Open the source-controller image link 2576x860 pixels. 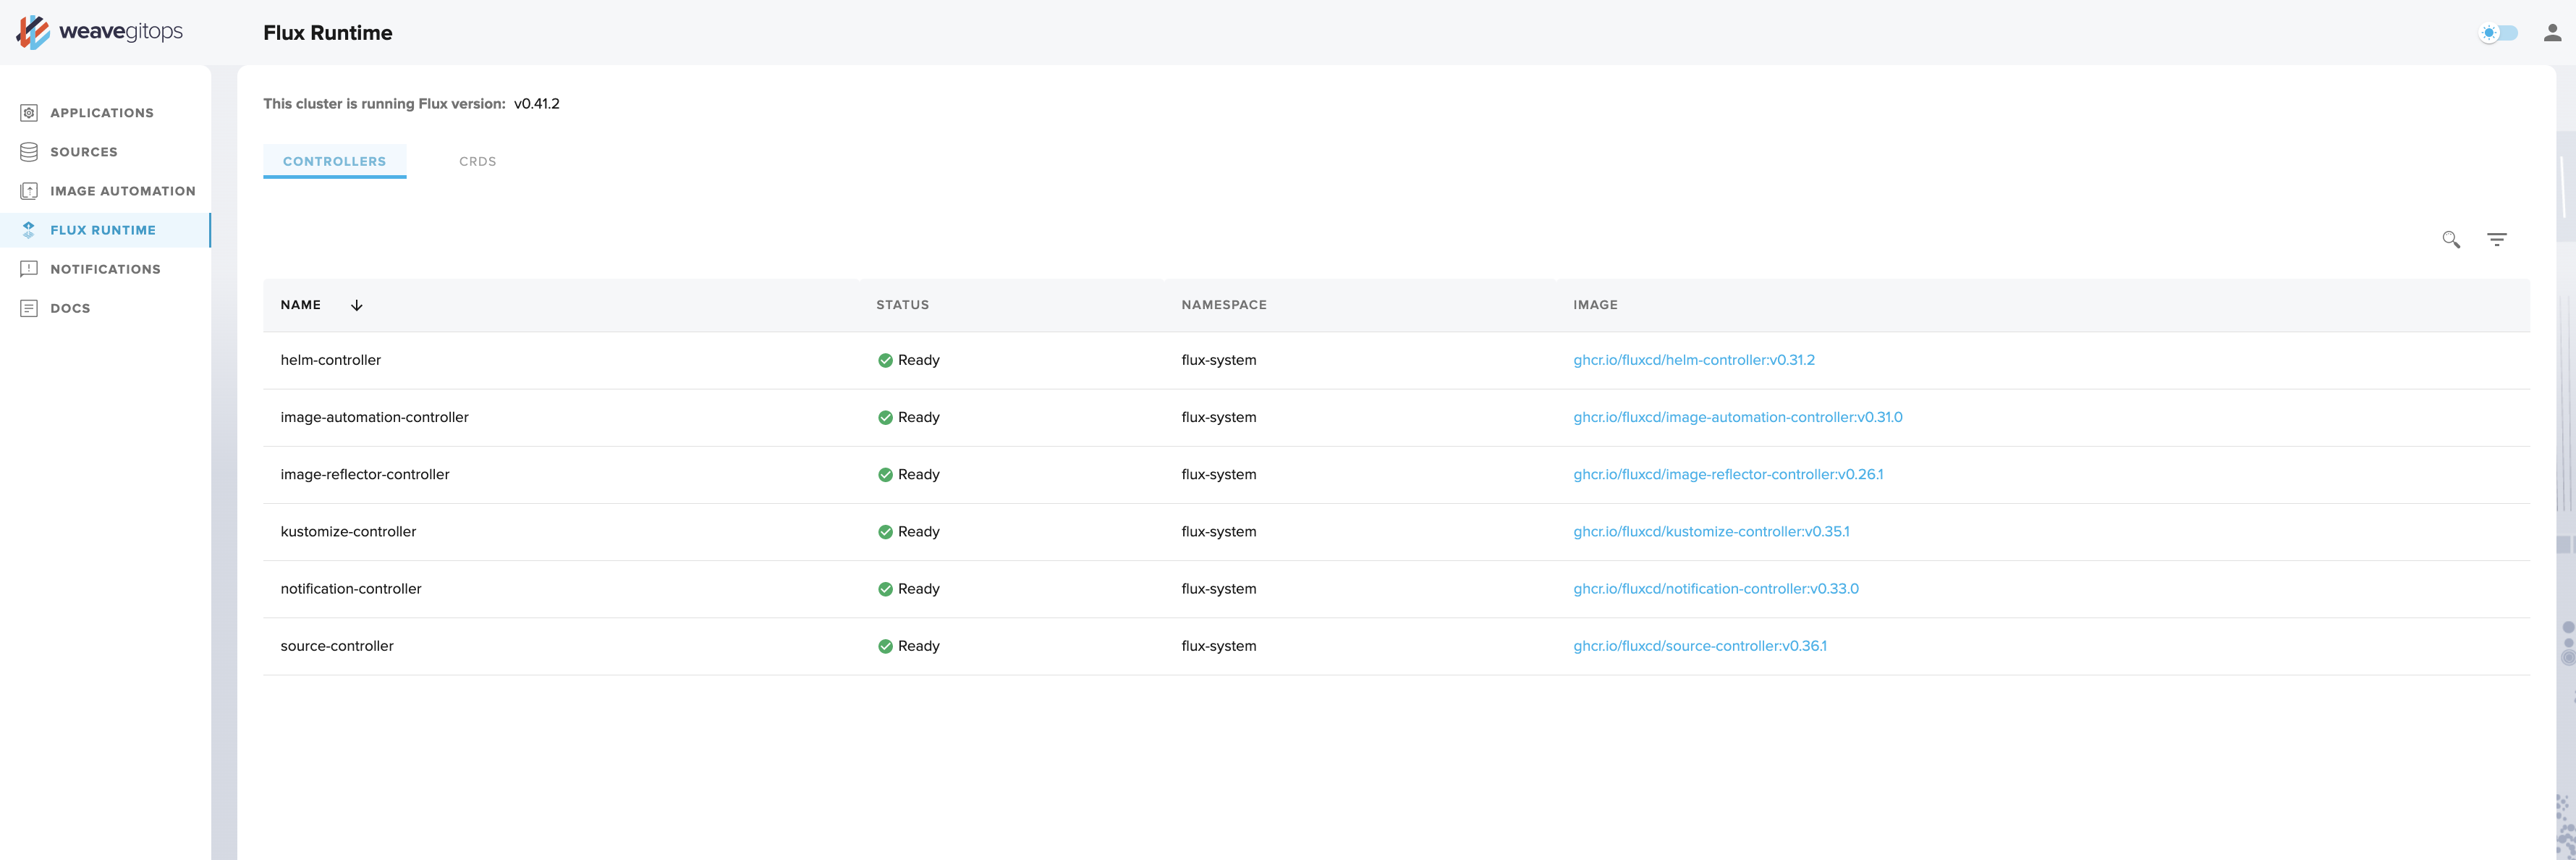tap(1699, 646)
